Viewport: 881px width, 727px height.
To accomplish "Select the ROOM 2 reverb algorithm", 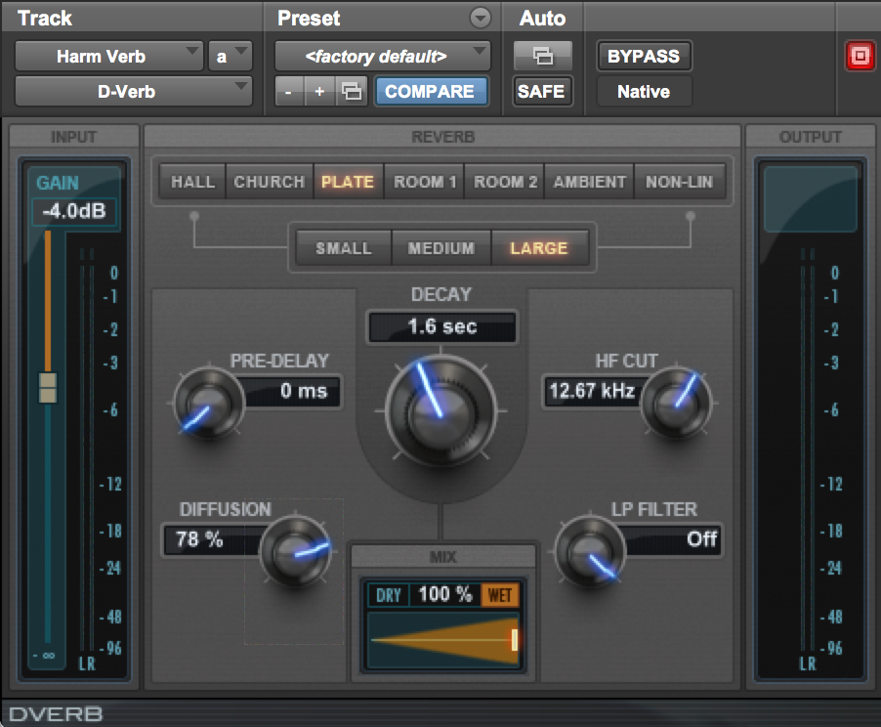I will point(505,182).
